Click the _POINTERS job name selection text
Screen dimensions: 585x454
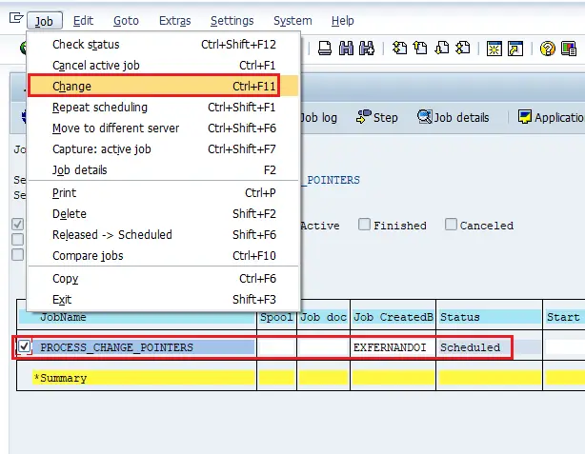(331, 180)
